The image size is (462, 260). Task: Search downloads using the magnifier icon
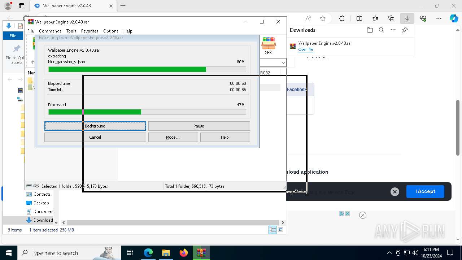coord(381,30)
